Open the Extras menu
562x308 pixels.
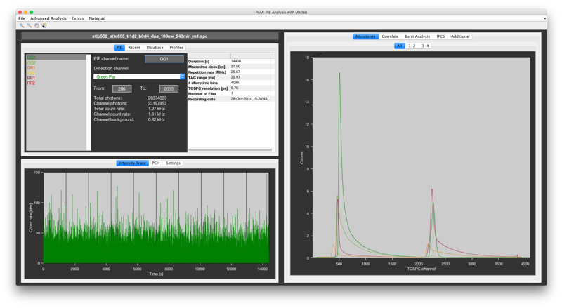pos(77,18)
